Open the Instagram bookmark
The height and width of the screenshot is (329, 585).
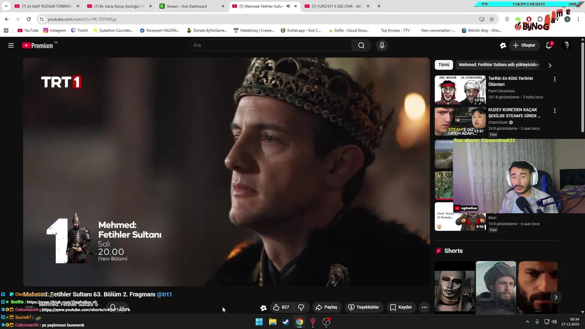coord(54,31)
